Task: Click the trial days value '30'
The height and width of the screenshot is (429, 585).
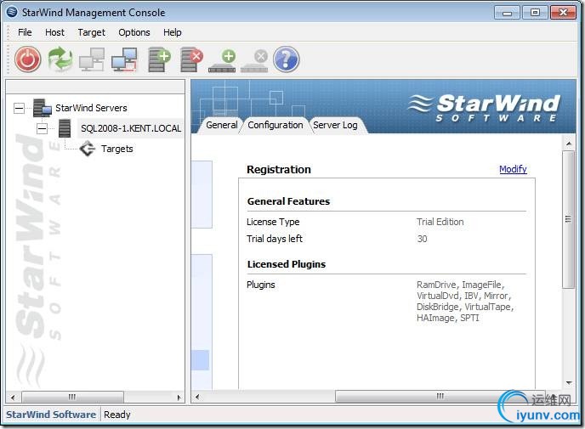Action: click(x=422, y=239)
